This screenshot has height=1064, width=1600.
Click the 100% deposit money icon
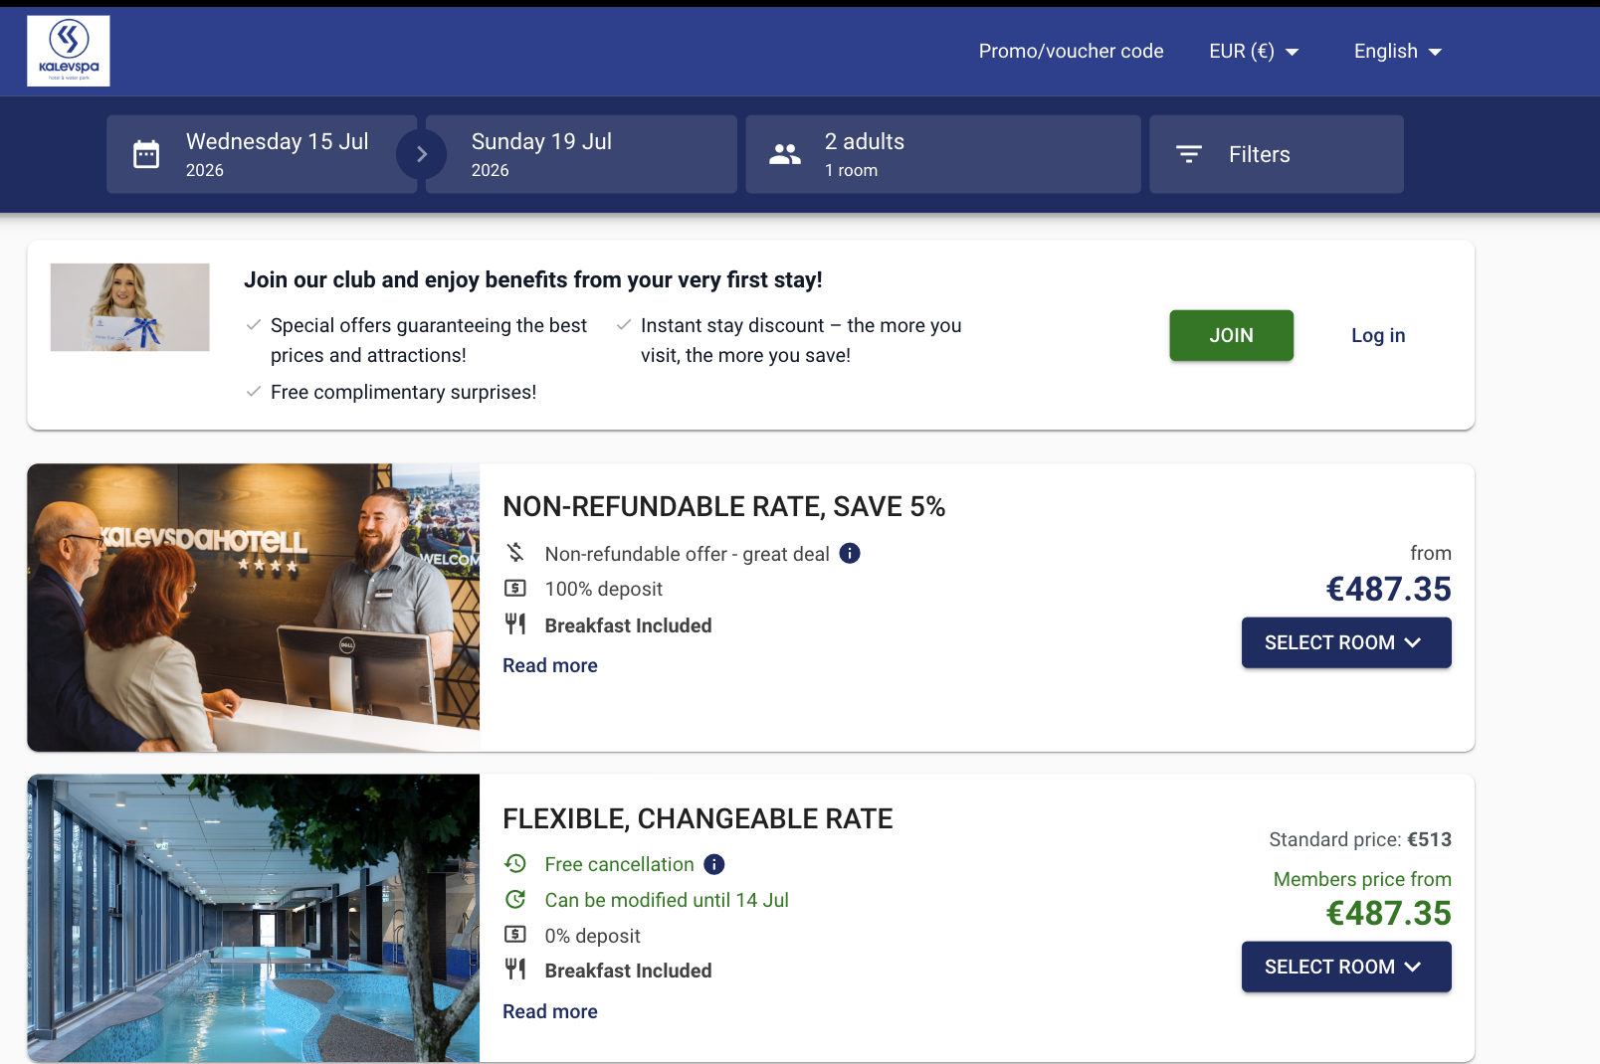515,588
